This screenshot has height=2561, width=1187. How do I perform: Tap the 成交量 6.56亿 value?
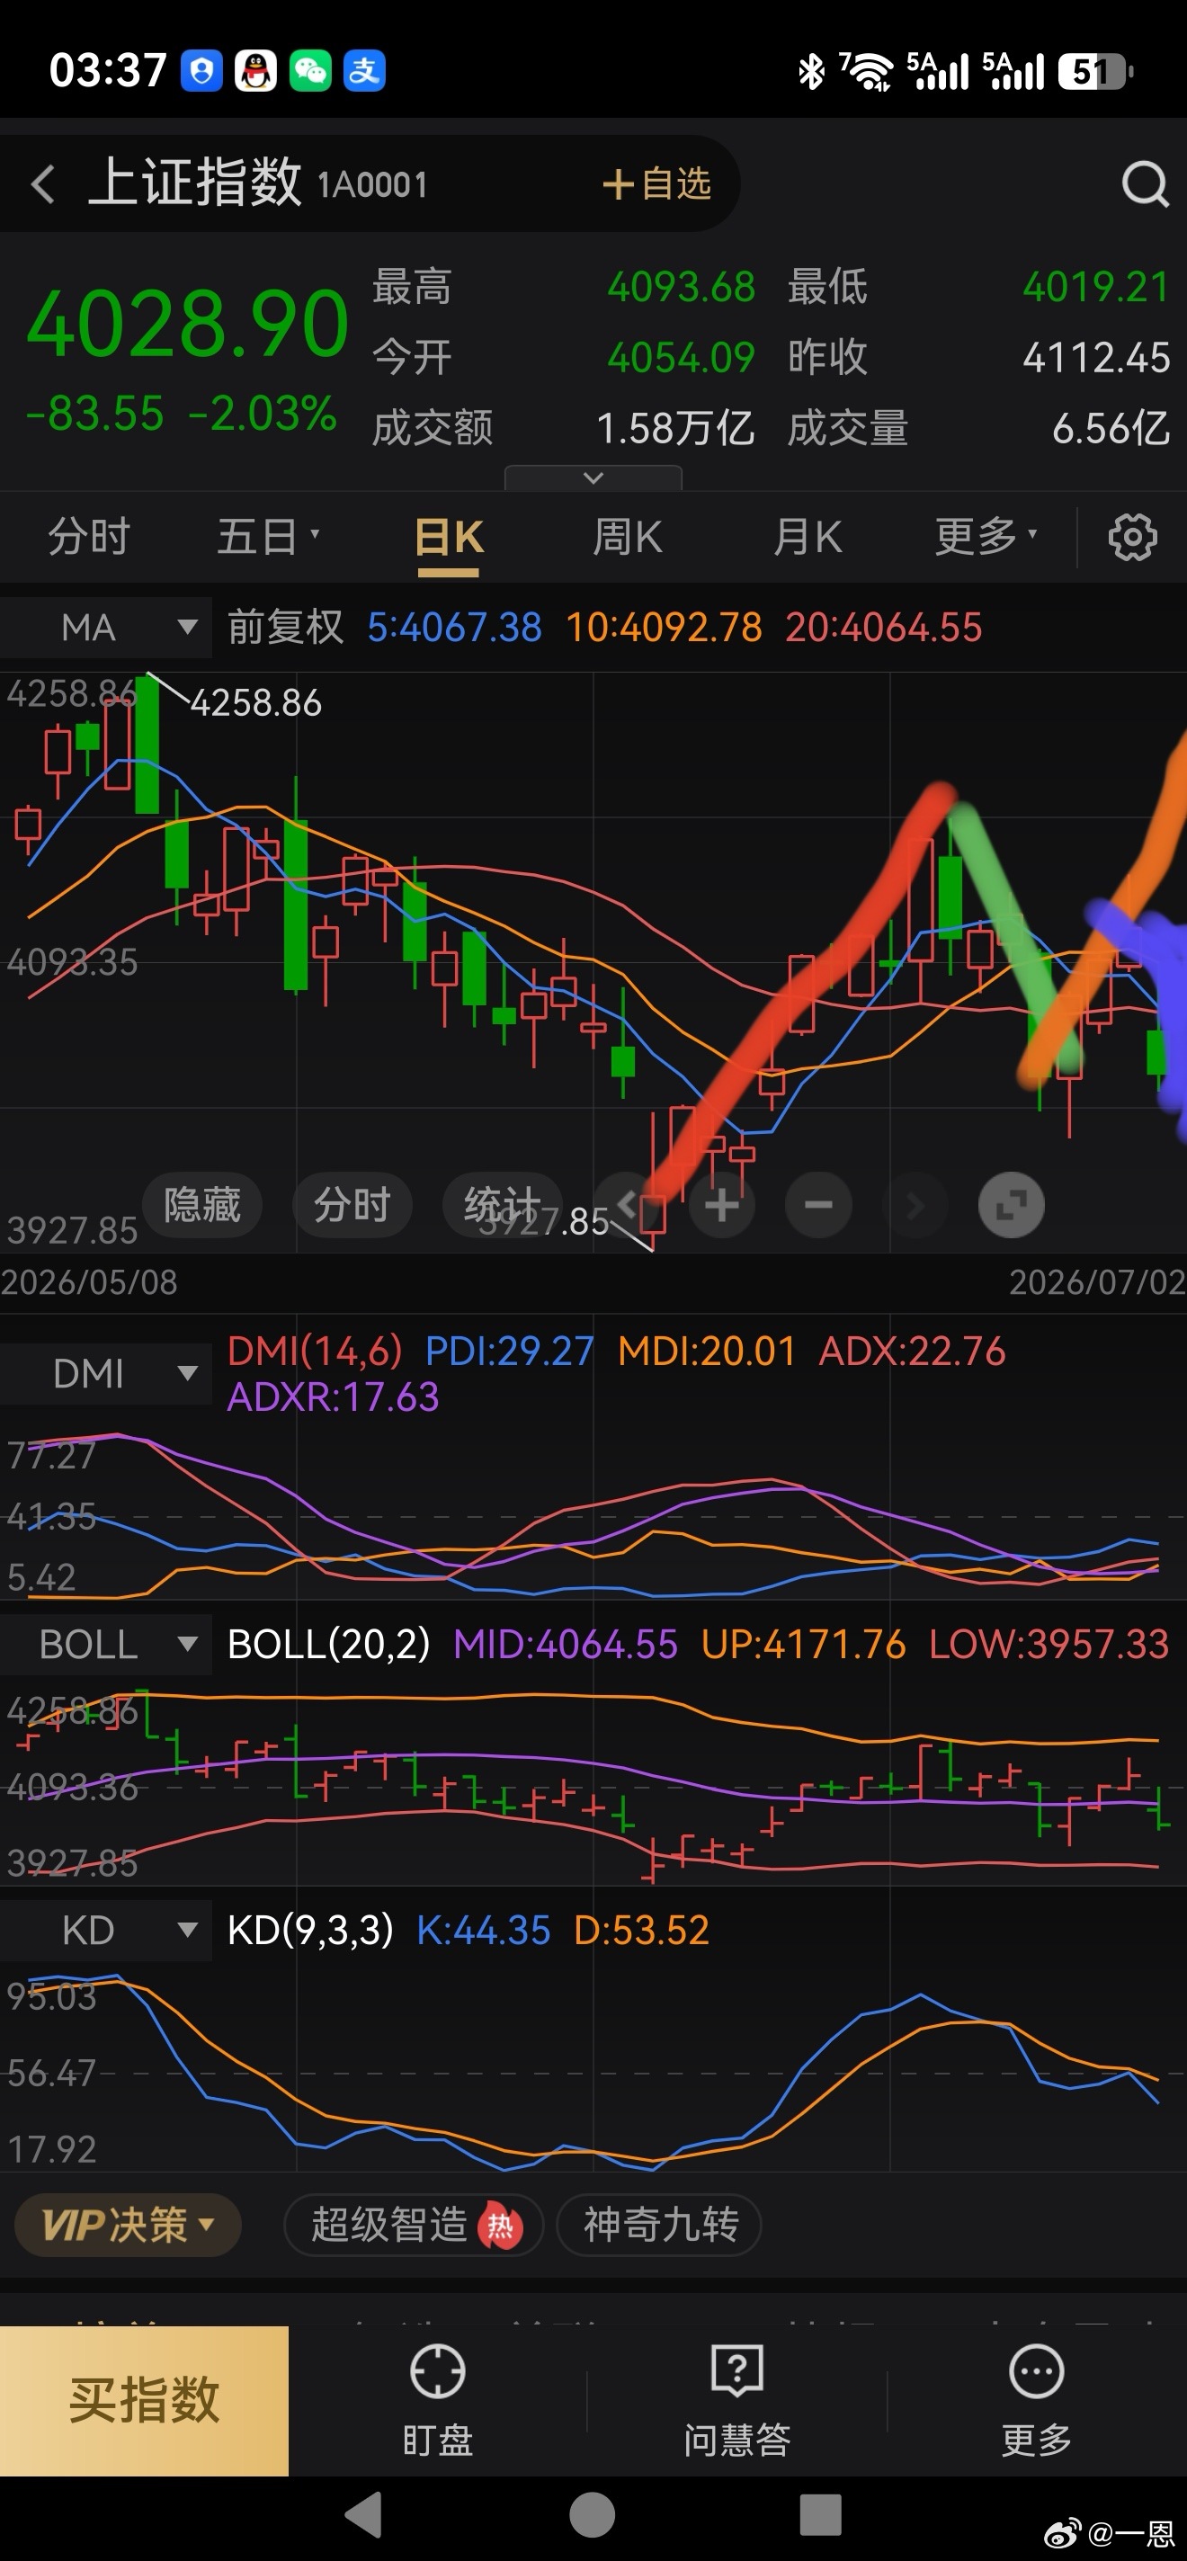(1111, 429)
